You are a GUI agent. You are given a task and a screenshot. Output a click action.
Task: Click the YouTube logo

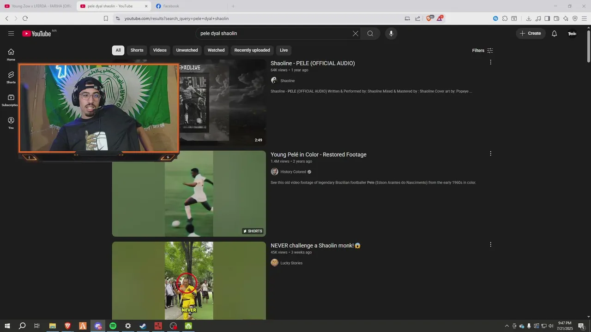click(36, 33)
